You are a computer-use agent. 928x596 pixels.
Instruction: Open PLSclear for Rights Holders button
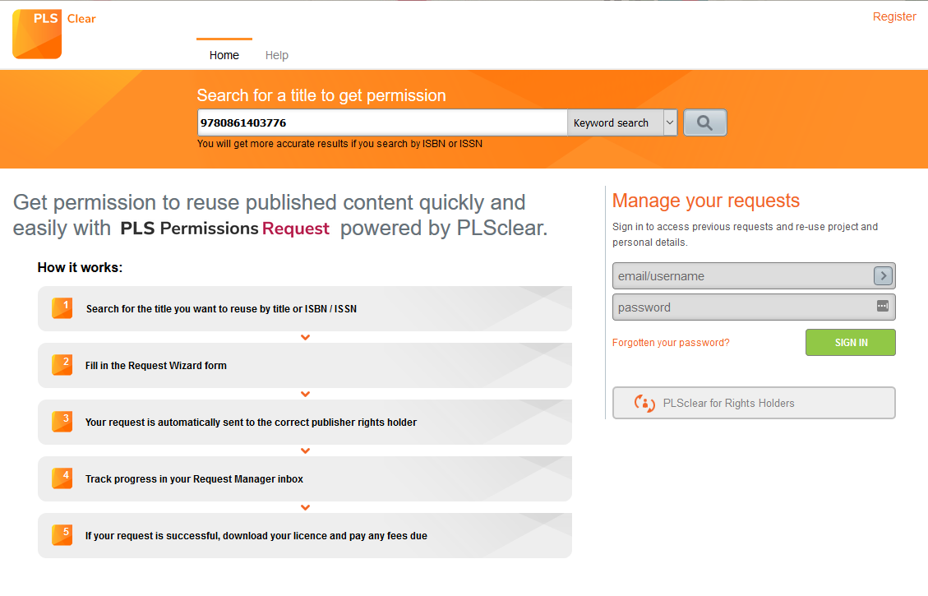point(754,403)
